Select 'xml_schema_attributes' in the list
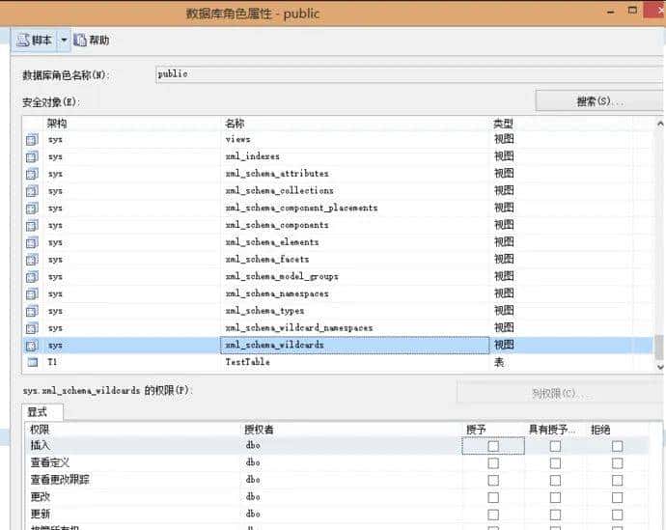Viewport: 666px width, 530px height. [x=277, y=174]
